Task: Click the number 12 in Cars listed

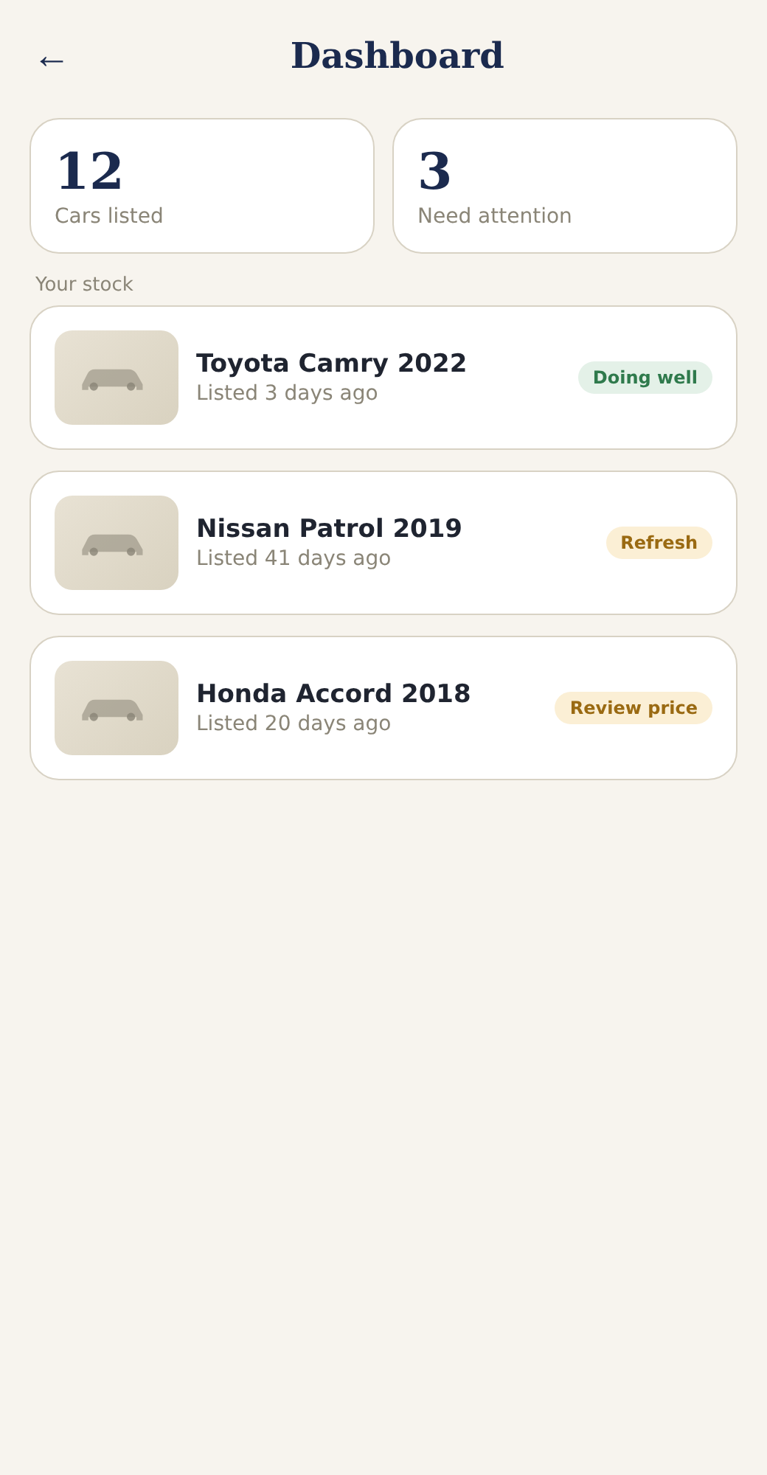Action: tap(89, 171)
